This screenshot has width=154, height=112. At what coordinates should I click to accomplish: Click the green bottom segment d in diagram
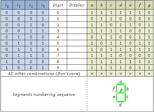[121, 102]
